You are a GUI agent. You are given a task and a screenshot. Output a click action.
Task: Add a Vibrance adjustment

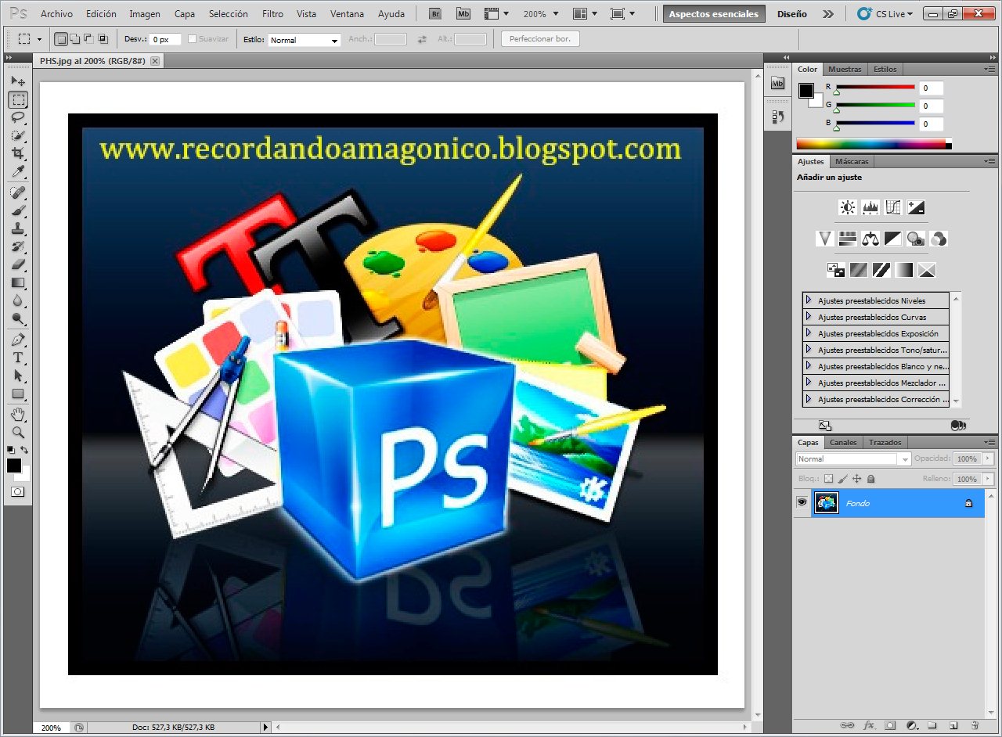click(x=824, y=239)
